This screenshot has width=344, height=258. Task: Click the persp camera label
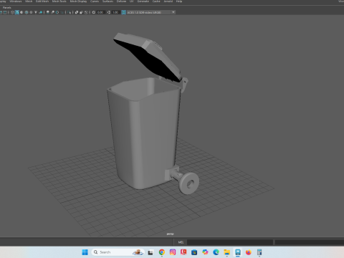coord(170,234)
